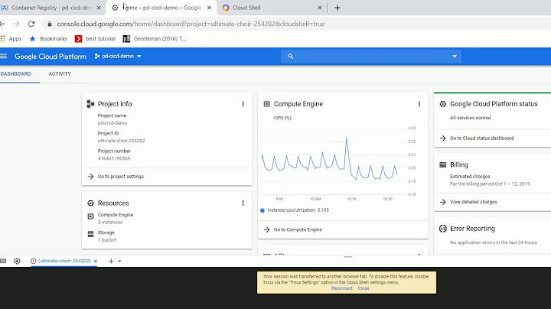Switch to the Container Registry browser tab
The height and width of the screenshot is (309, 551).
[x=51, y=8]
